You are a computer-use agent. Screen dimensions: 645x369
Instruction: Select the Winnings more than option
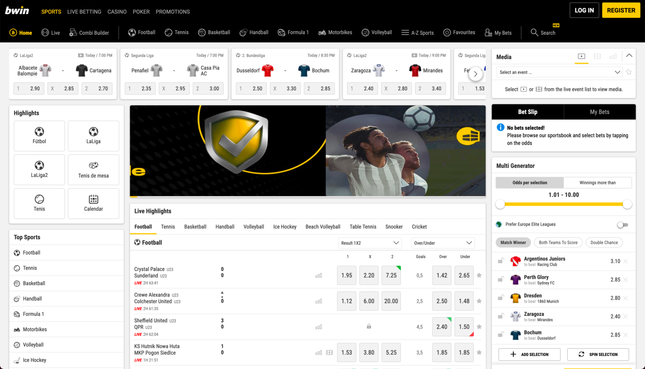pos(598,183)
